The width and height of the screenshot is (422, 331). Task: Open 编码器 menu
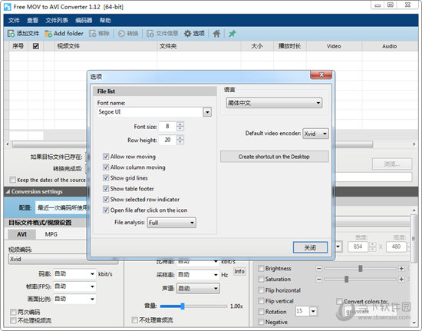[x=84, y=21]
